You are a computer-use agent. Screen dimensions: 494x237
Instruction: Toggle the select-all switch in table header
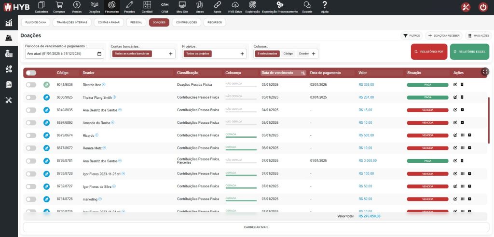point(31,73)
